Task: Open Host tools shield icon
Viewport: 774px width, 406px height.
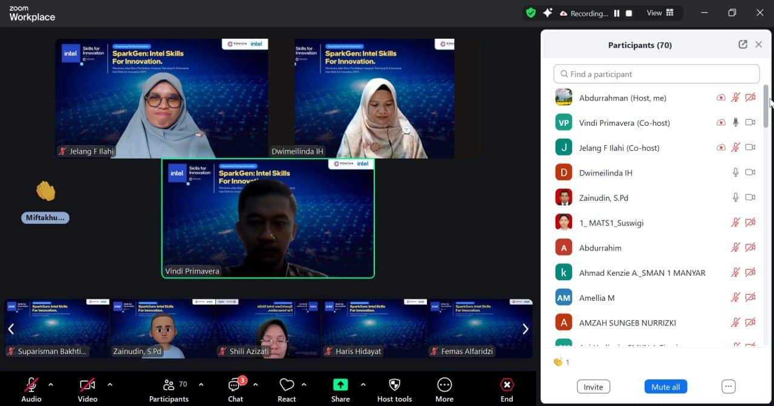Action: coord(394,385)
